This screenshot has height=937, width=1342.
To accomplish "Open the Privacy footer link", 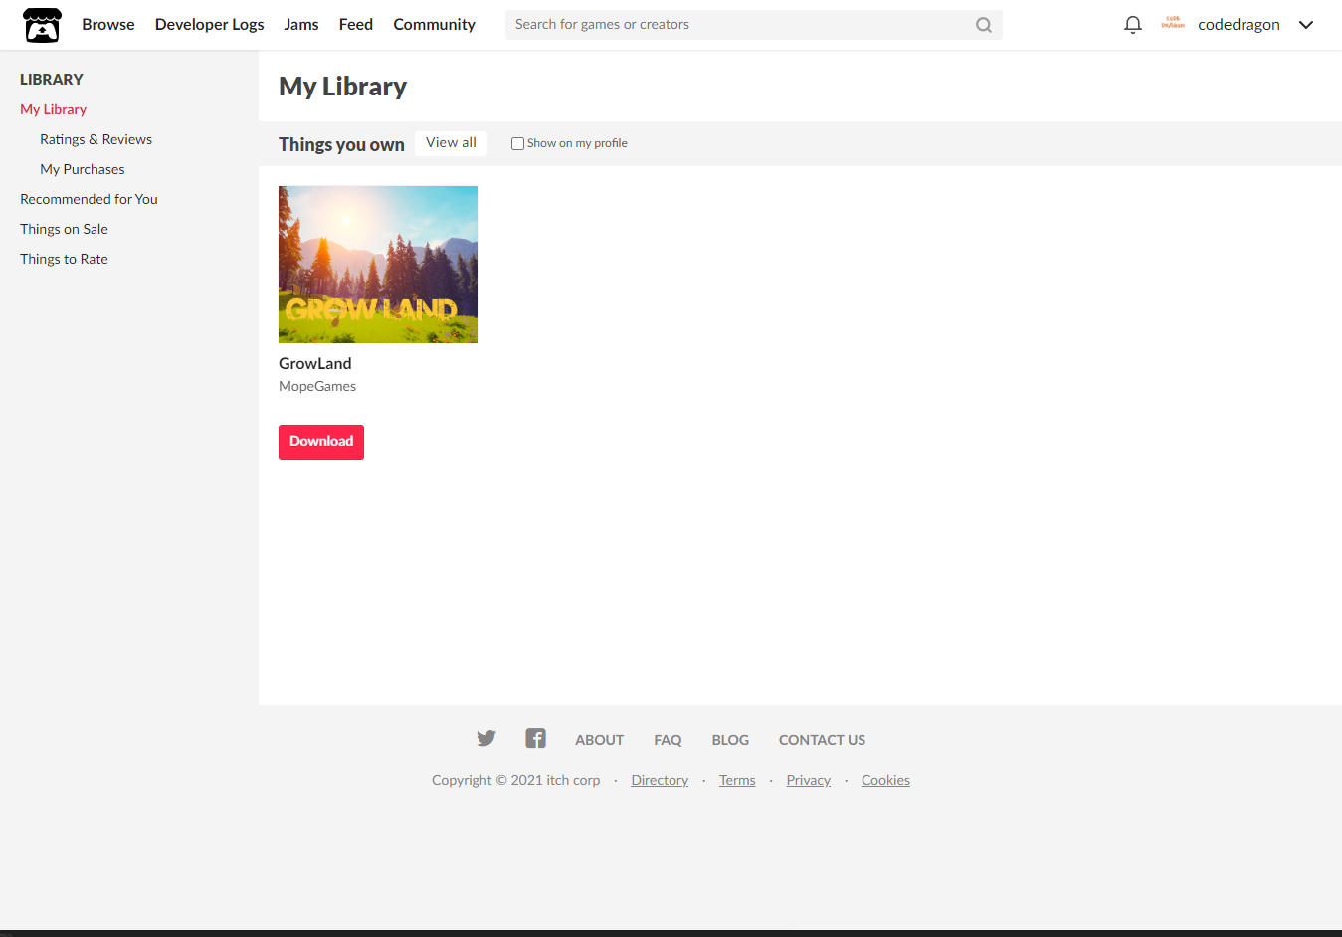I will coord(809,780).
